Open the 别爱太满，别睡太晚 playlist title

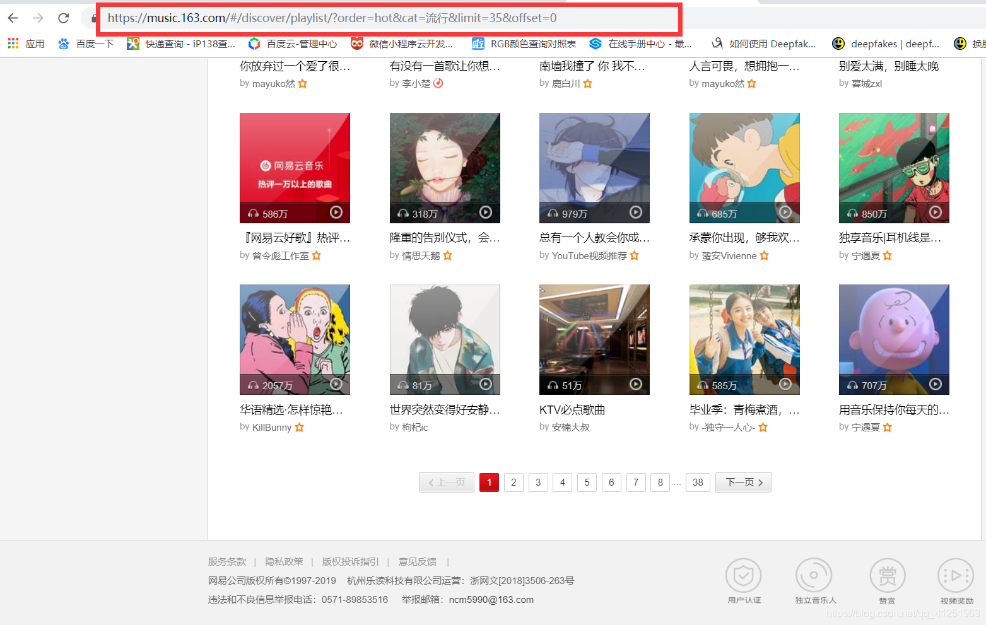889,66
